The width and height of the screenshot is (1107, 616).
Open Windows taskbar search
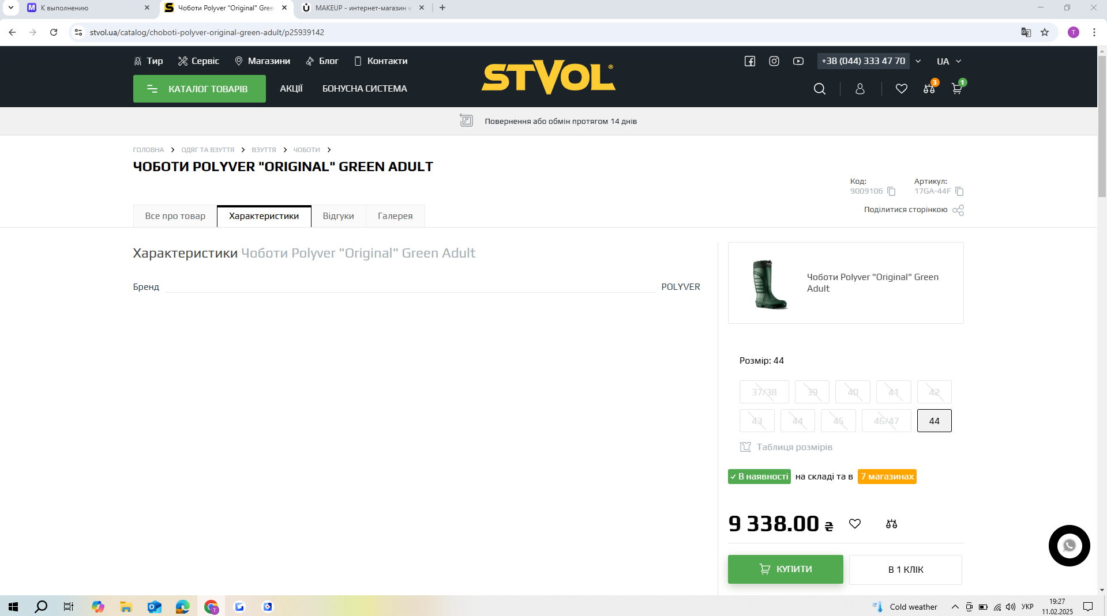pyautogui.click(x=41, y=607)
